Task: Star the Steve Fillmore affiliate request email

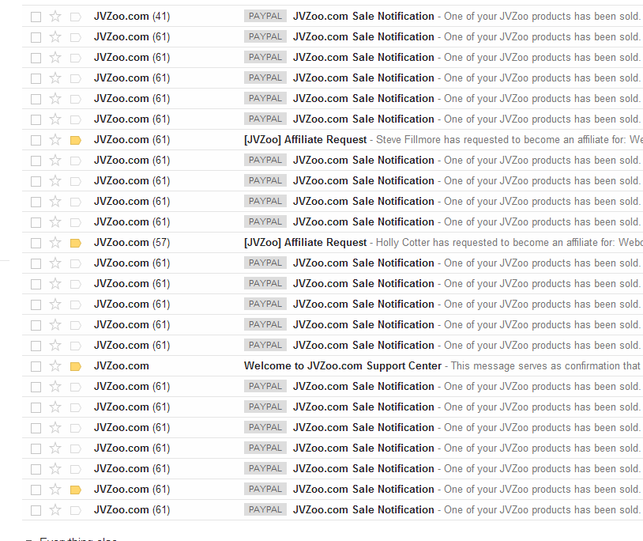Action: 55,140
